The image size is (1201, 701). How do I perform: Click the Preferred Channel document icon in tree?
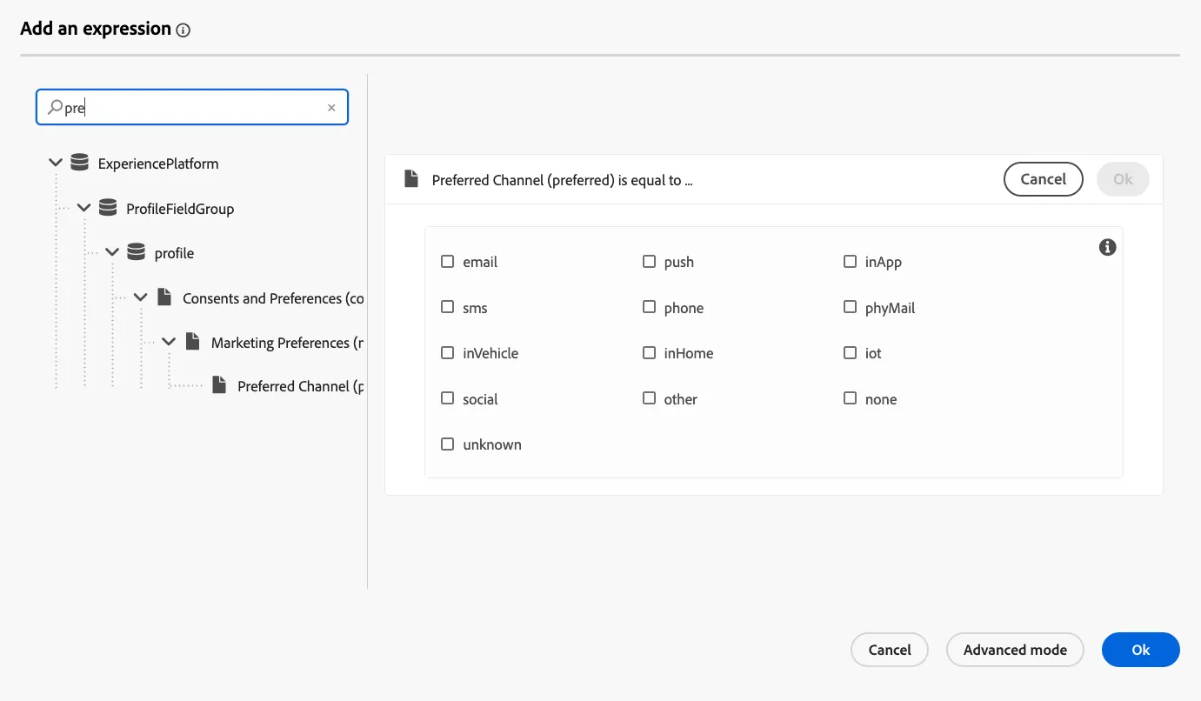coord(220,385)
